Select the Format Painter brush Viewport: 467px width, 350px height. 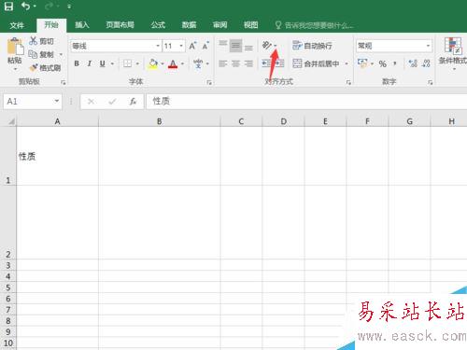click(x=34, y=67)
